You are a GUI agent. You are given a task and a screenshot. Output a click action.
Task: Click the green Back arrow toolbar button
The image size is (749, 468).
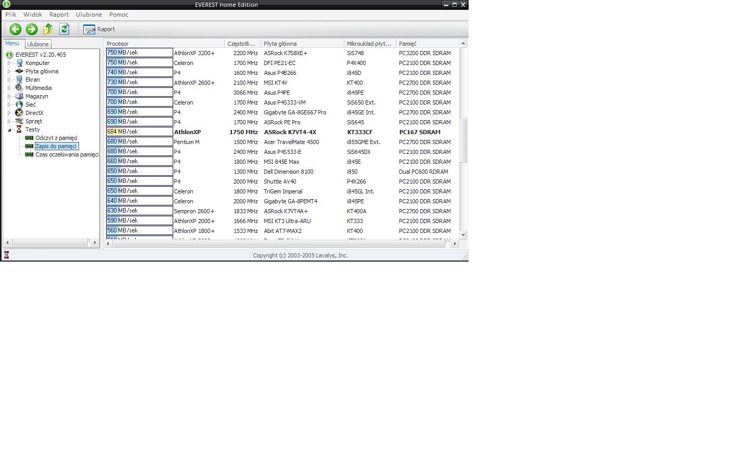[16, 29]
